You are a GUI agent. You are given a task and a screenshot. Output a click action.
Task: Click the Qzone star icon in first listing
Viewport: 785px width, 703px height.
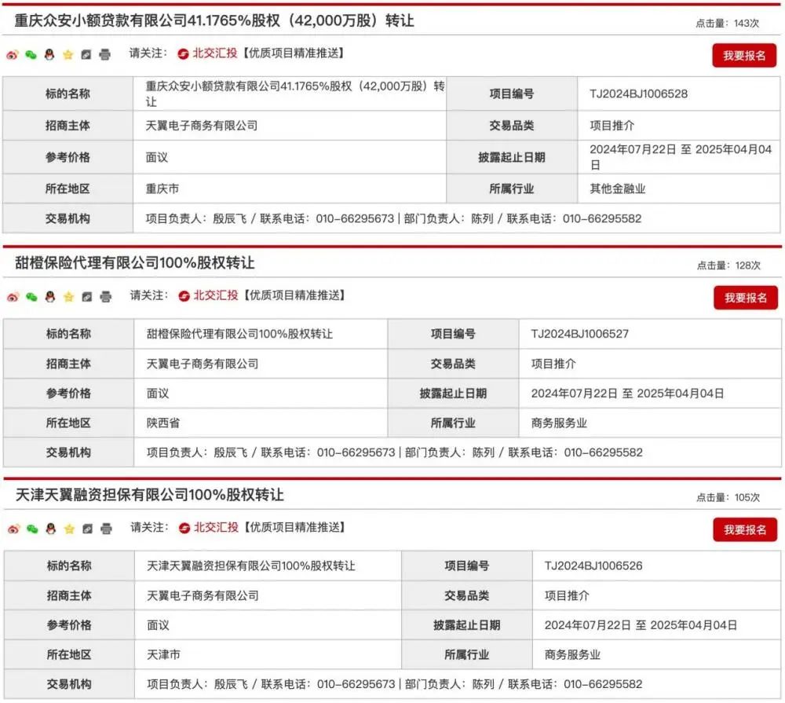[68, 54]
